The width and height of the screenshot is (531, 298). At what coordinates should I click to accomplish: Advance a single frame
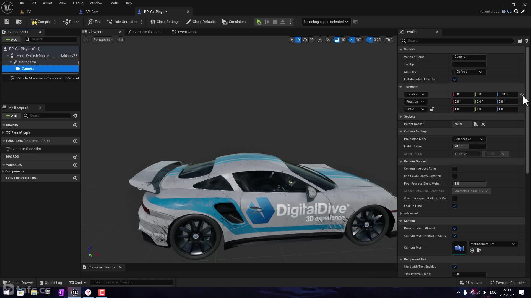[x=267, y=22]
